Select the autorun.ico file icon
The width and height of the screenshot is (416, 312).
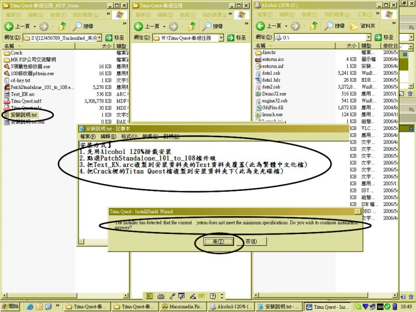tap(258, 59)
